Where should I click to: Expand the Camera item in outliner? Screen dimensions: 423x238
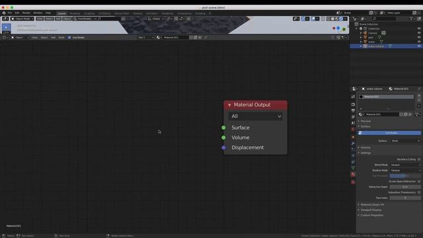tap(361, 33)
